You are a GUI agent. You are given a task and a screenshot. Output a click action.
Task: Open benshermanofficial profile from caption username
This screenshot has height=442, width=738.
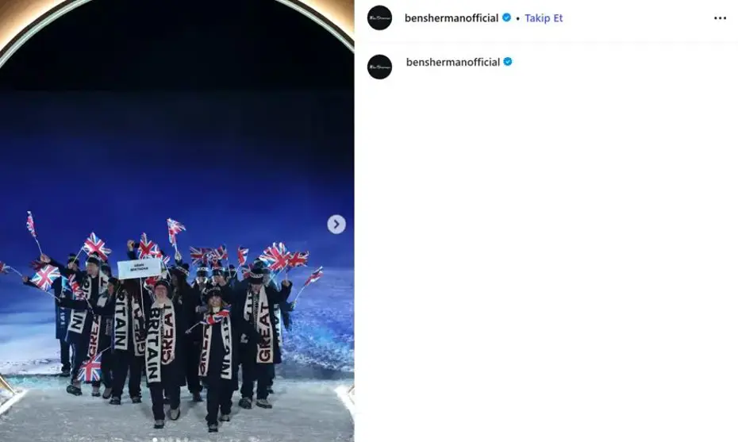point(453,62)
